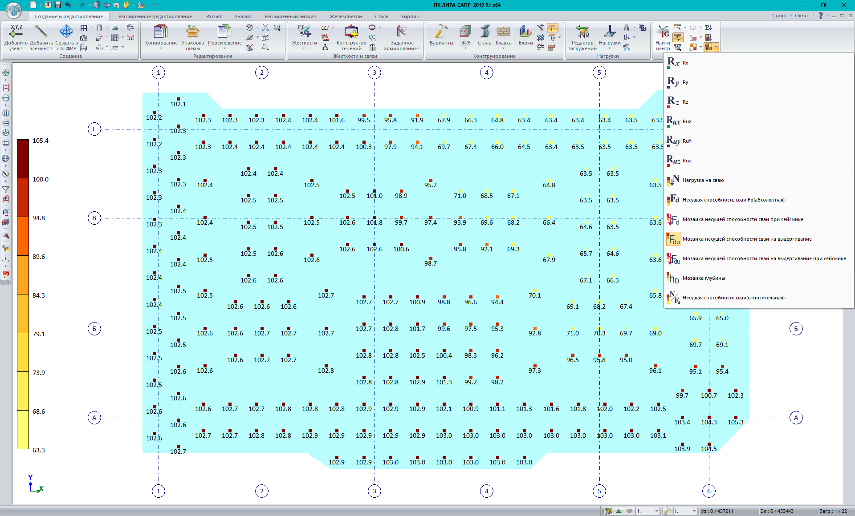Click next load case green up arrow
Viewport: 855px width, 516px height.
(619, 511)
